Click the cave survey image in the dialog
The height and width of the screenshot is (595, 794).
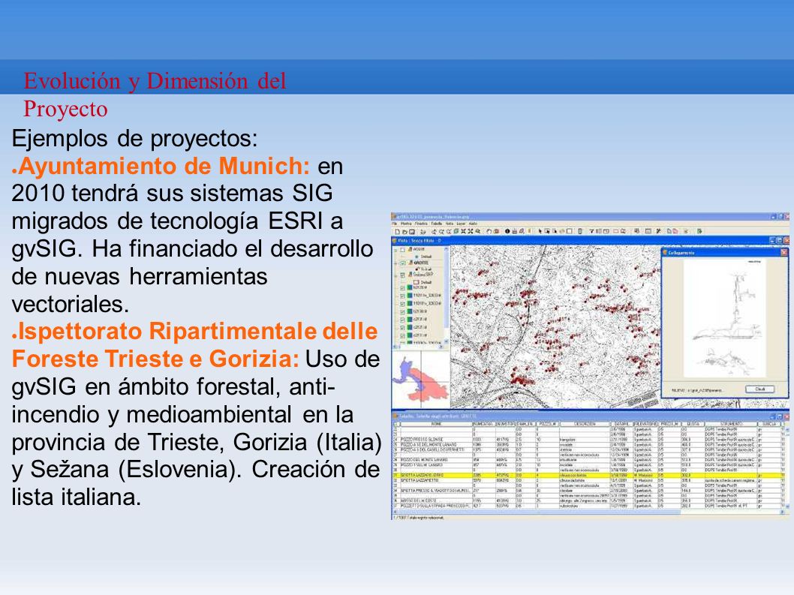[724, 318]
